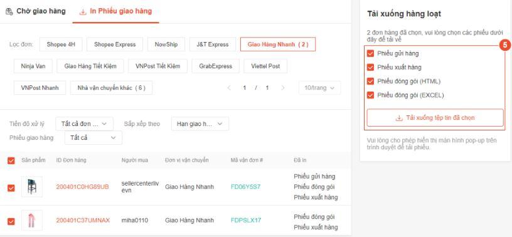512x237 pixels.
Task: Uncheck Phiếu đóng gói (EXCEL) option
Action: point(370,95)
